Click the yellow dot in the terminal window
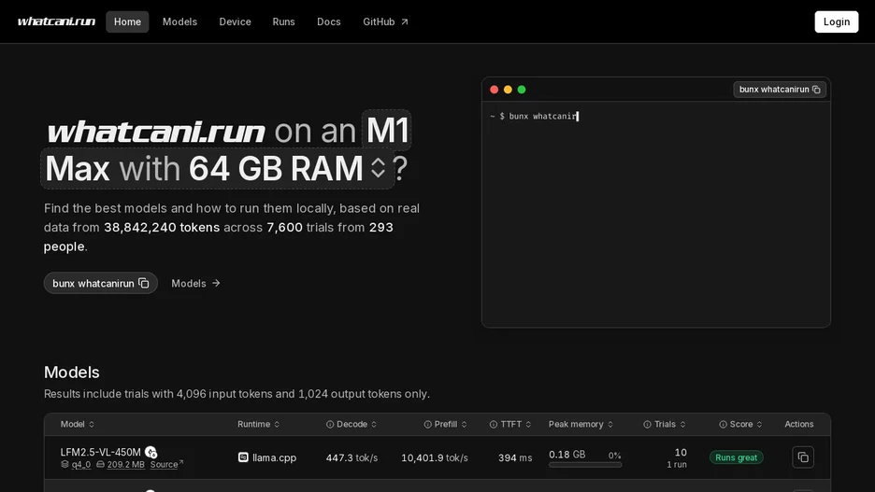The image size is (875, 492). (x=508, y=89)
